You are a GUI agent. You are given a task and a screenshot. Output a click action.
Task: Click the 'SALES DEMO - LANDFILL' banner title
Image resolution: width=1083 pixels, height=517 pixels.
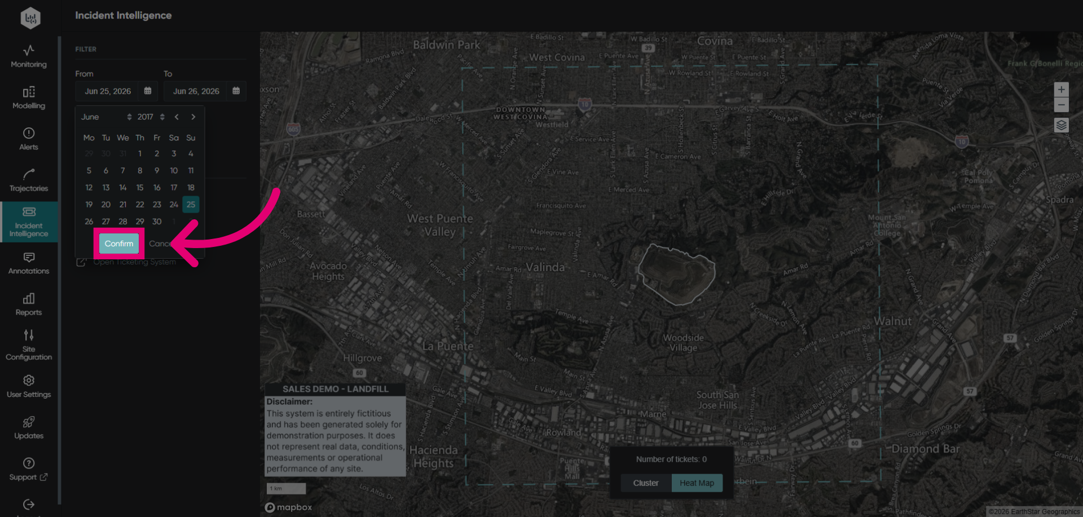click(x=335, y=389)
